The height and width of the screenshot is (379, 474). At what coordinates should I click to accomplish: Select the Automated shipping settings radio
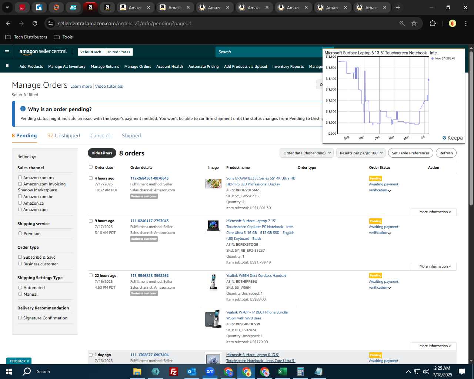point(20,287)
